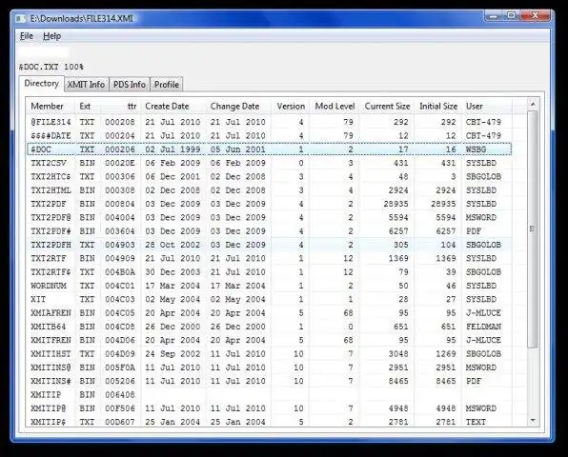Click the Mod Level column header
568x457 pixels.
(x=335, y=107)
